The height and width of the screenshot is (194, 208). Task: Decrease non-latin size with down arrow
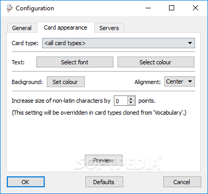tap(131, 103)
